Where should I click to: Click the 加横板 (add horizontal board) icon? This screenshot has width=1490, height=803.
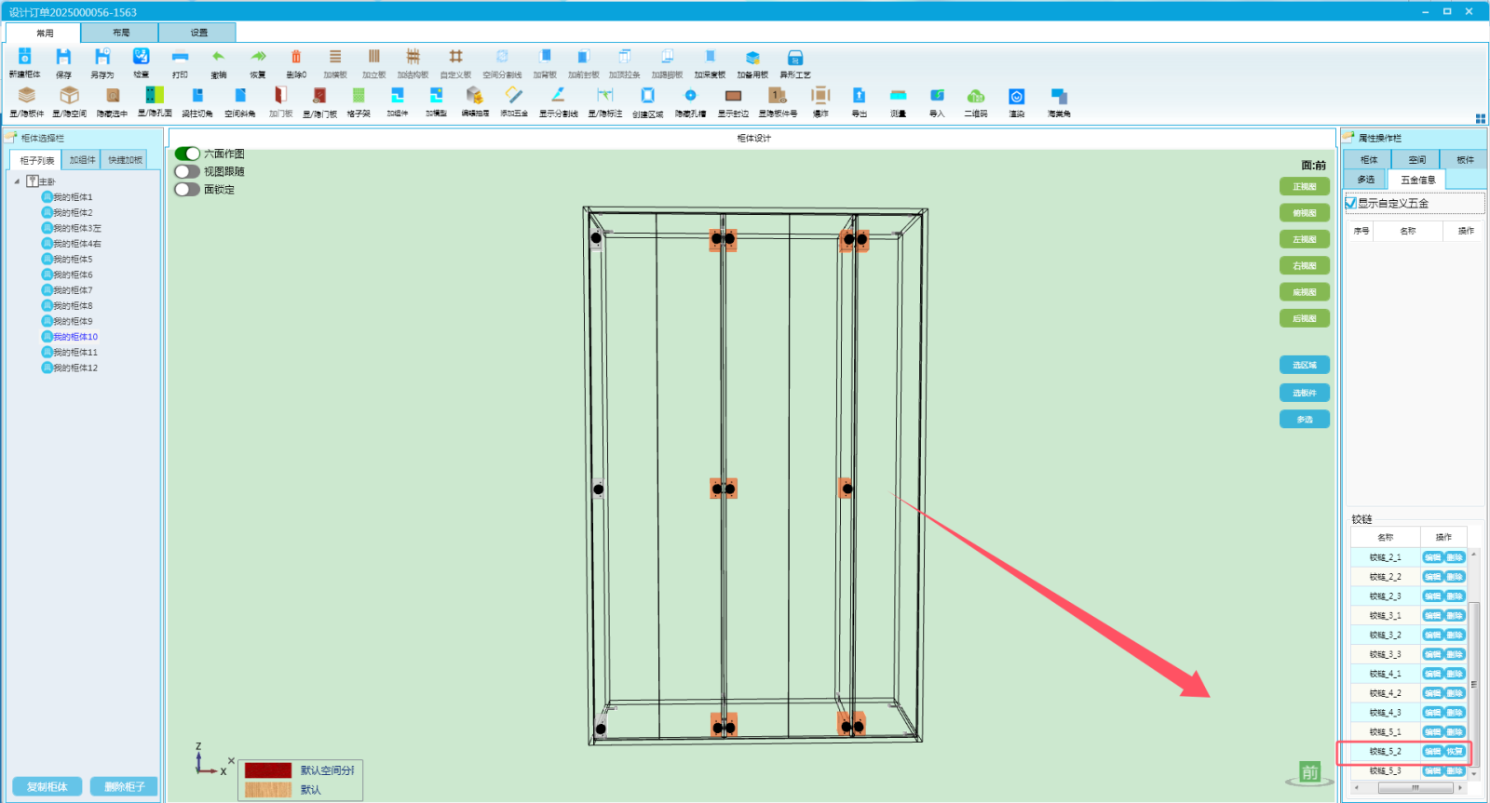coord(335,57)
